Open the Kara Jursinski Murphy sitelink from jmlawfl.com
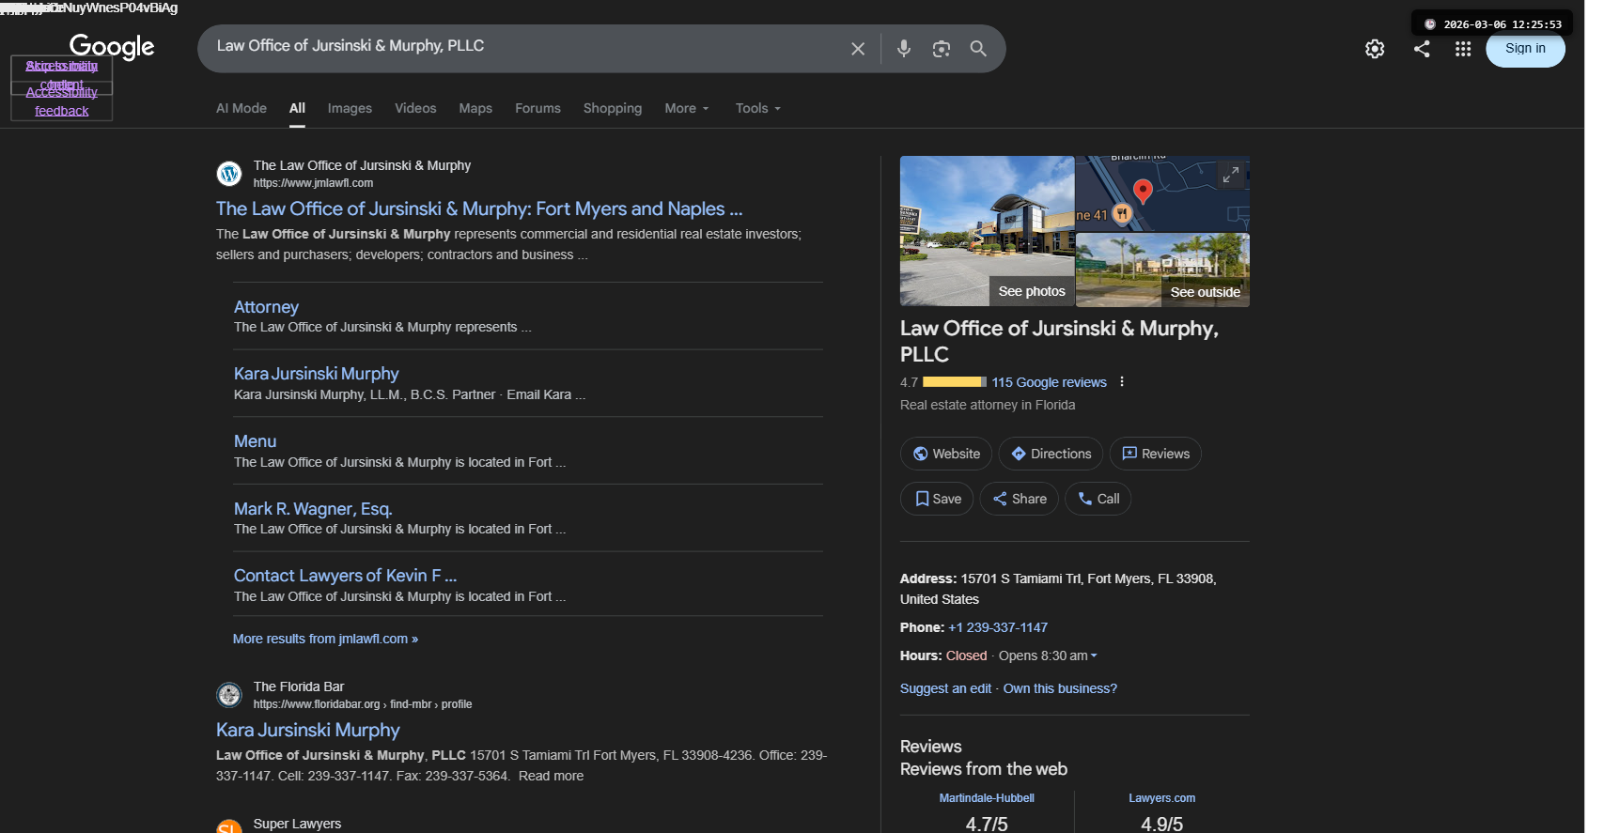The height and width of the screenshot is (833, 1604). (x=316, y=374)
